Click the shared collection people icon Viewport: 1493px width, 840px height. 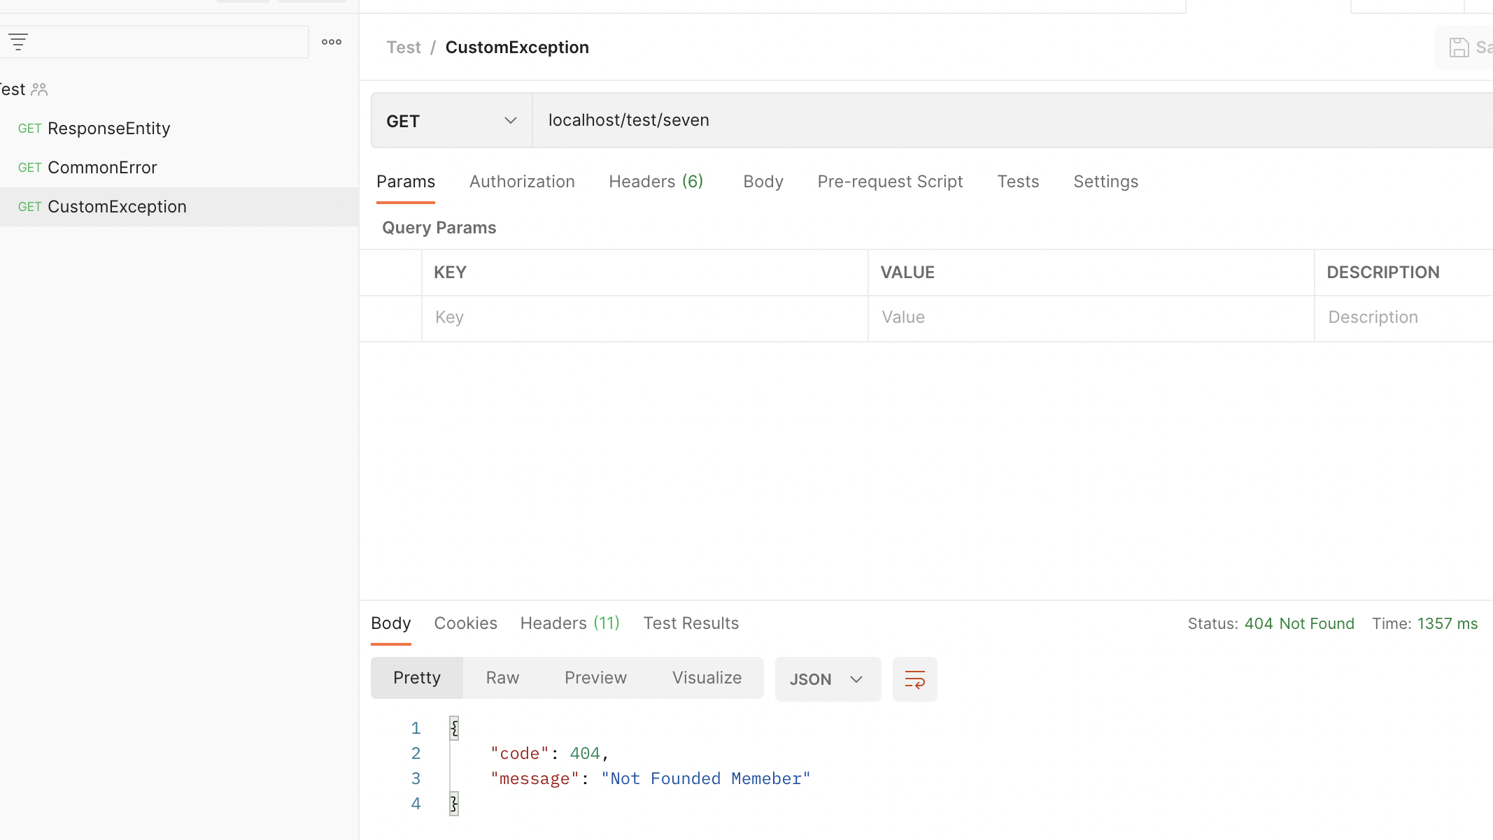[x=39, y=89]
